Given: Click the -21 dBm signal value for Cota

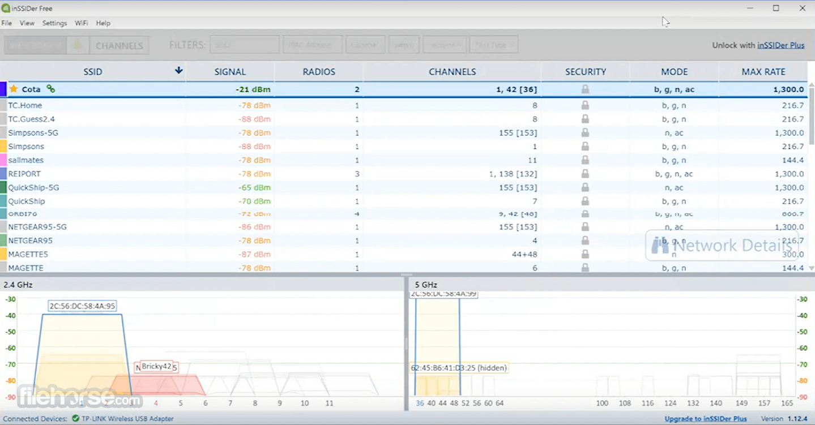Looking at the screenshot, I should 253,89.
